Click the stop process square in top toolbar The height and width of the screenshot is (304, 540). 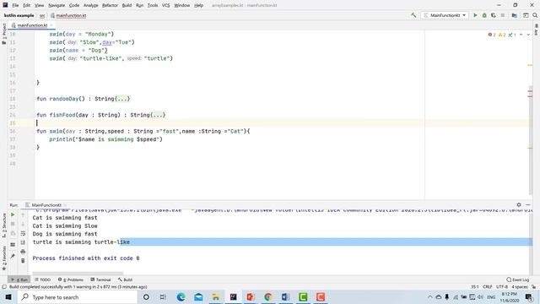coord(503,15)
